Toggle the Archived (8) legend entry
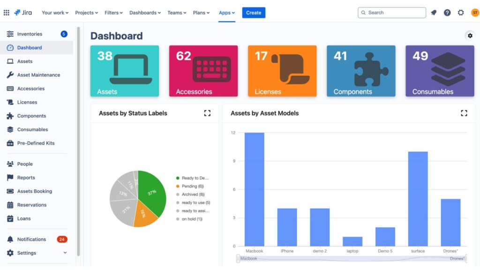 click(190, 195)
